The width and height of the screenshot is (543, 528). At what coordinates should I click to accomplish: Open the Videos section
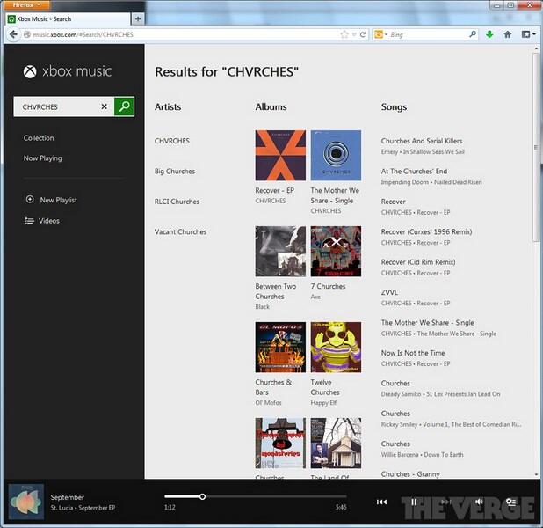[x=49, y=221]
